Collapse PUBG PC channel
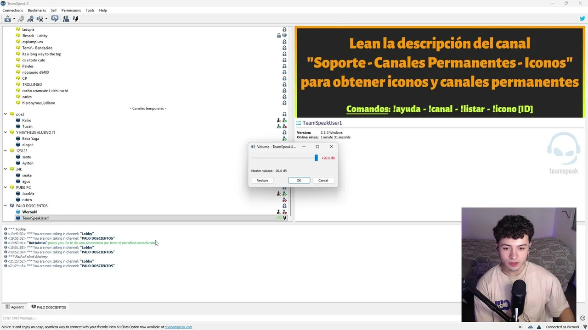The width and height of the screenshot is (588, 330). pos(6,187)
